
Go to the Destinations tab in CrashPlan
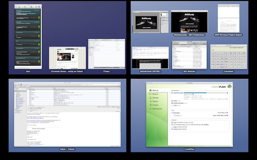155,109
